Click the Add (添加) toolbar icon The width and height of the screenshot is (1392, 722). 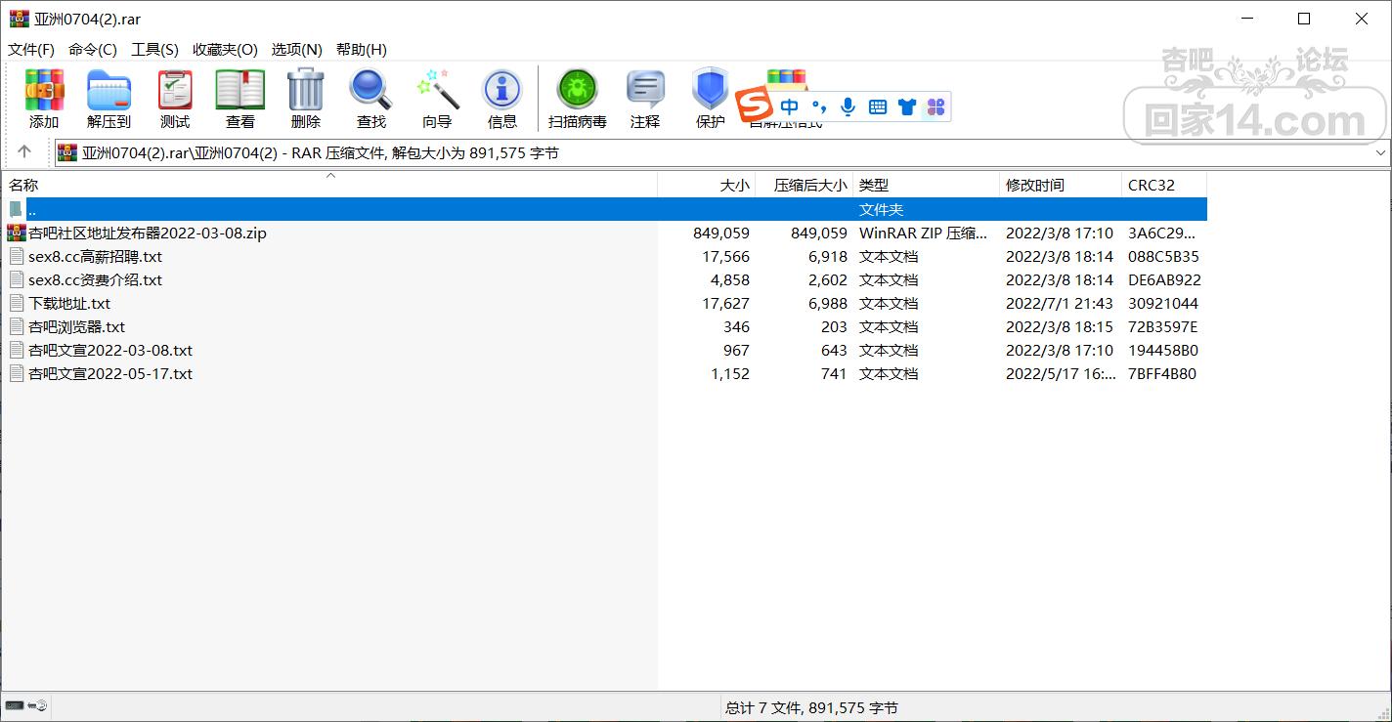tap(44, 98)
